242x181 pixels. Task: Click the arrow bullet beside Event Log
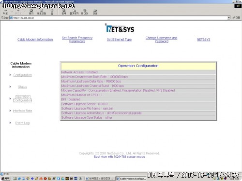10,123
